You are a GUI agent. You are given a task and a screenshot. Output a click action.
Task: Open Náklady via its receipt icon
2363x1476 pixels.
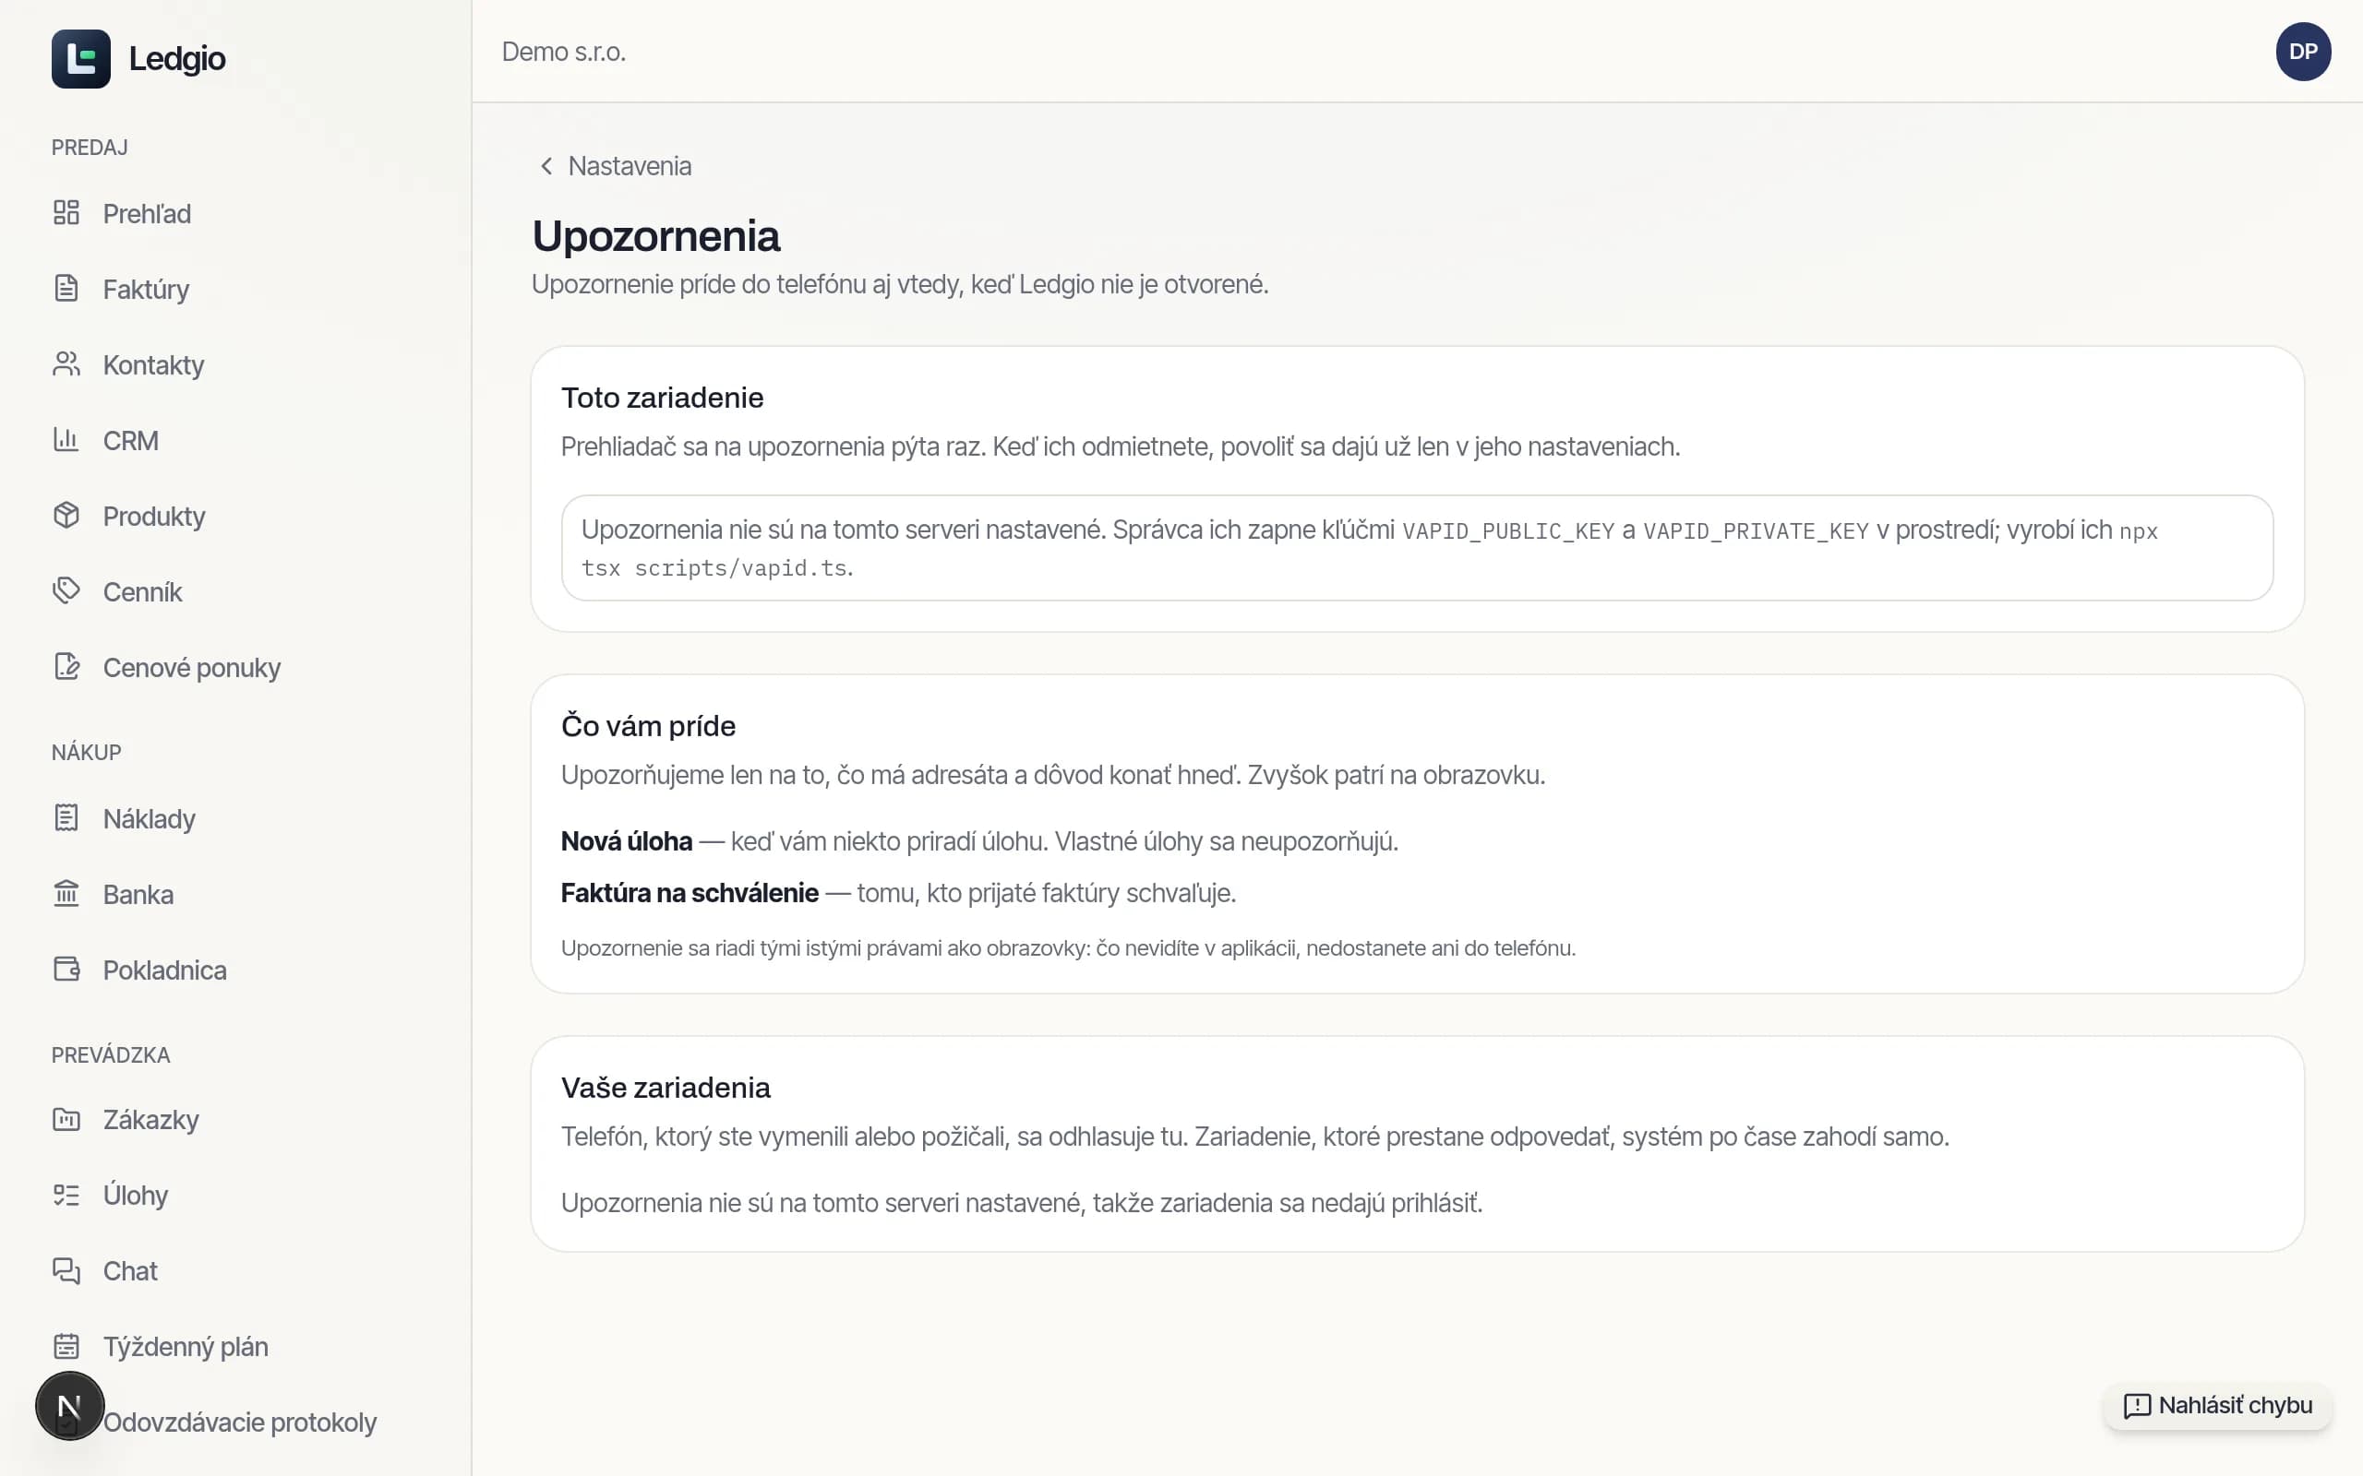tap(66, 818)
